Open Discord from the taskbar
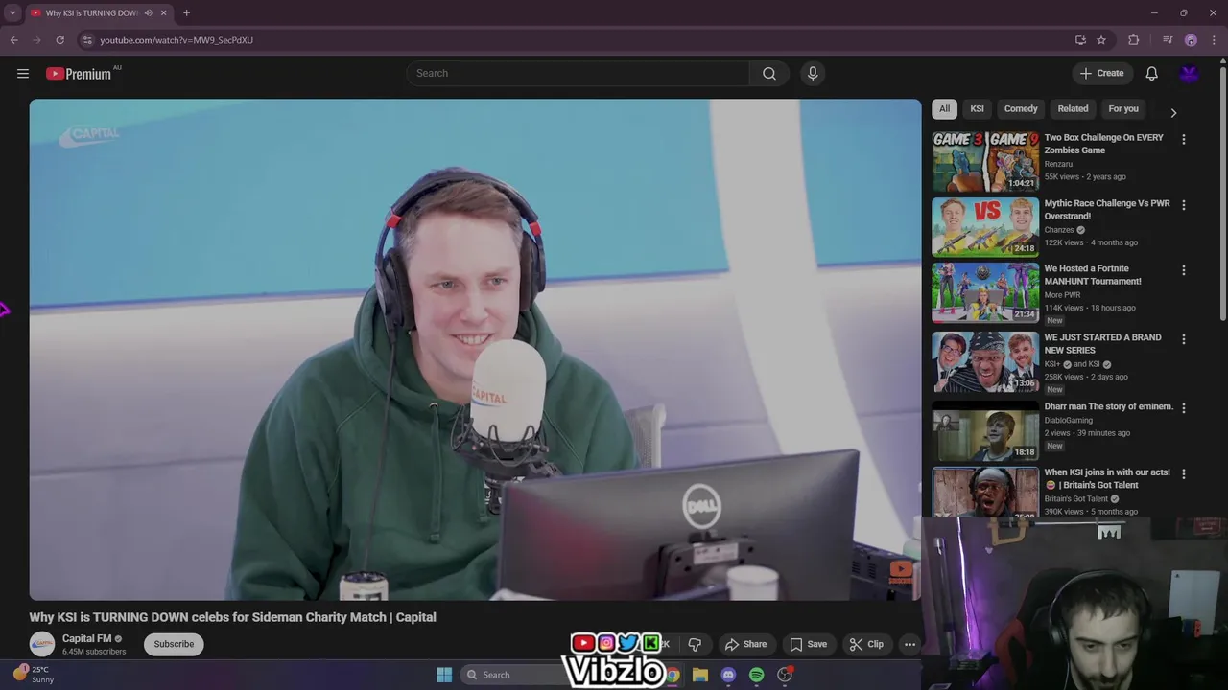The height and width of the screenshot is (690, 1228). click(728, 675)
